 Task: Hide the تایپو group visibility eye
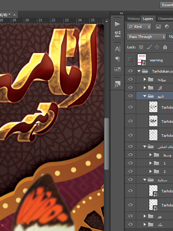[x=130, y=96]
